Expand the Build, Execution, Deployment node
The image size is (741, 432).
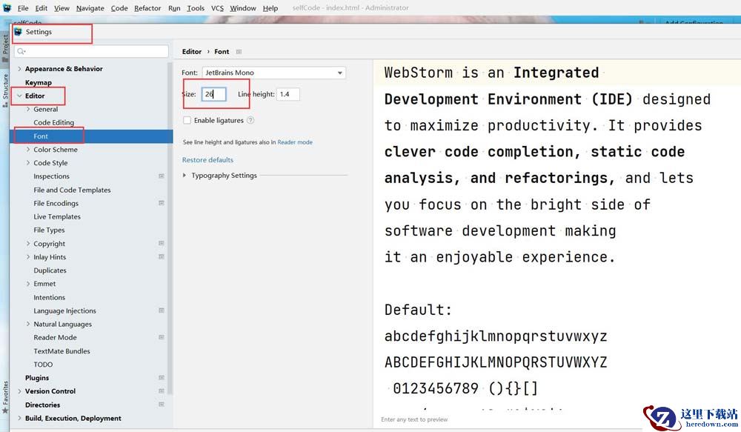pos(19,418)
